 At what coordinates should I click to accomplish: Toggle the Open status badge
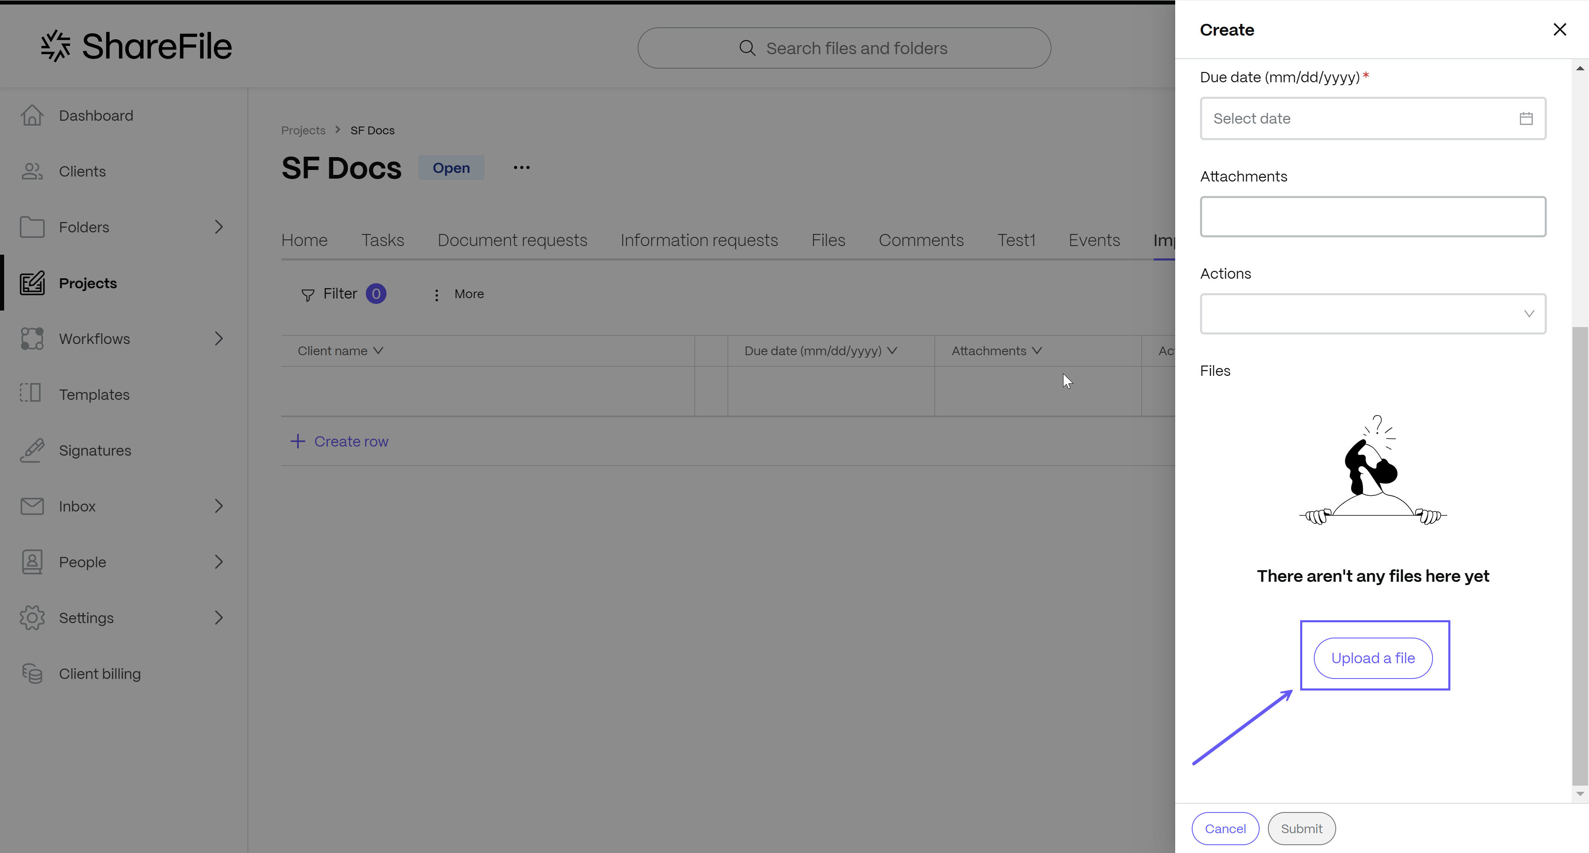451,167
